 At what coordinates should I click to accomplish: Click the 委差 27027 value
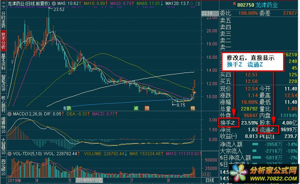coord(290,13)
